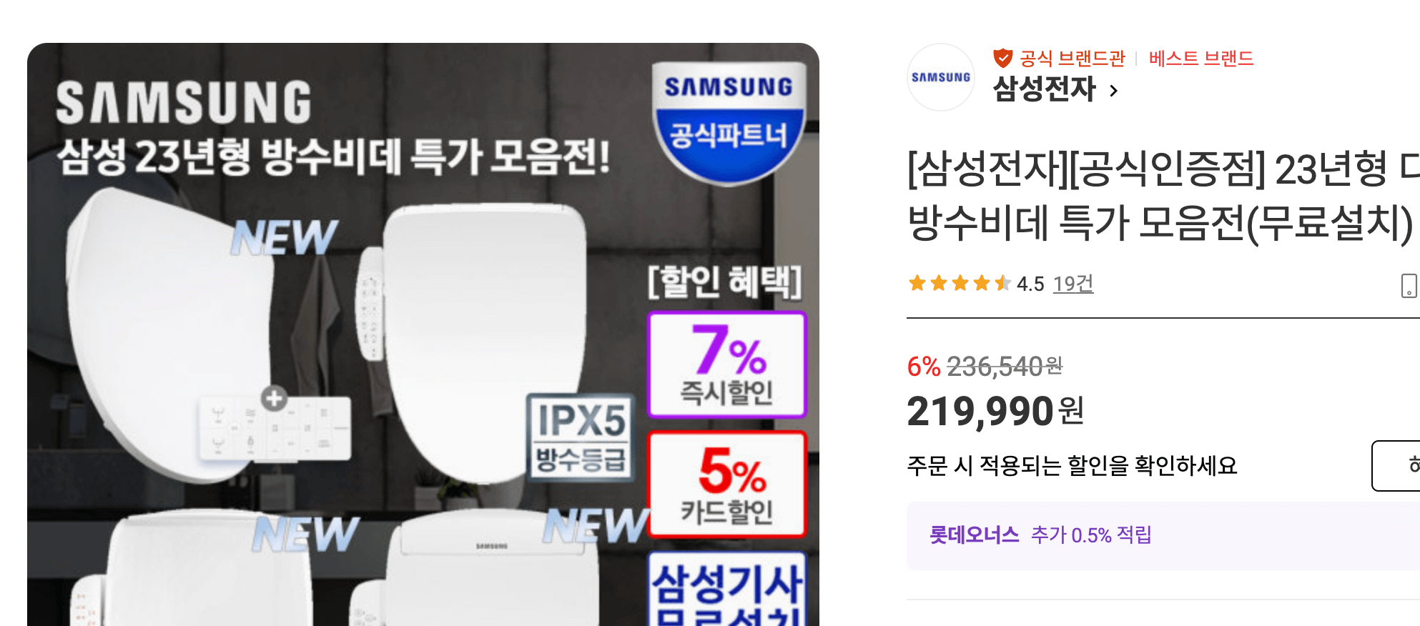1420x626 pixels.
Task: Click the discount benefits button beside notice
Action: tap(1396, 466)
